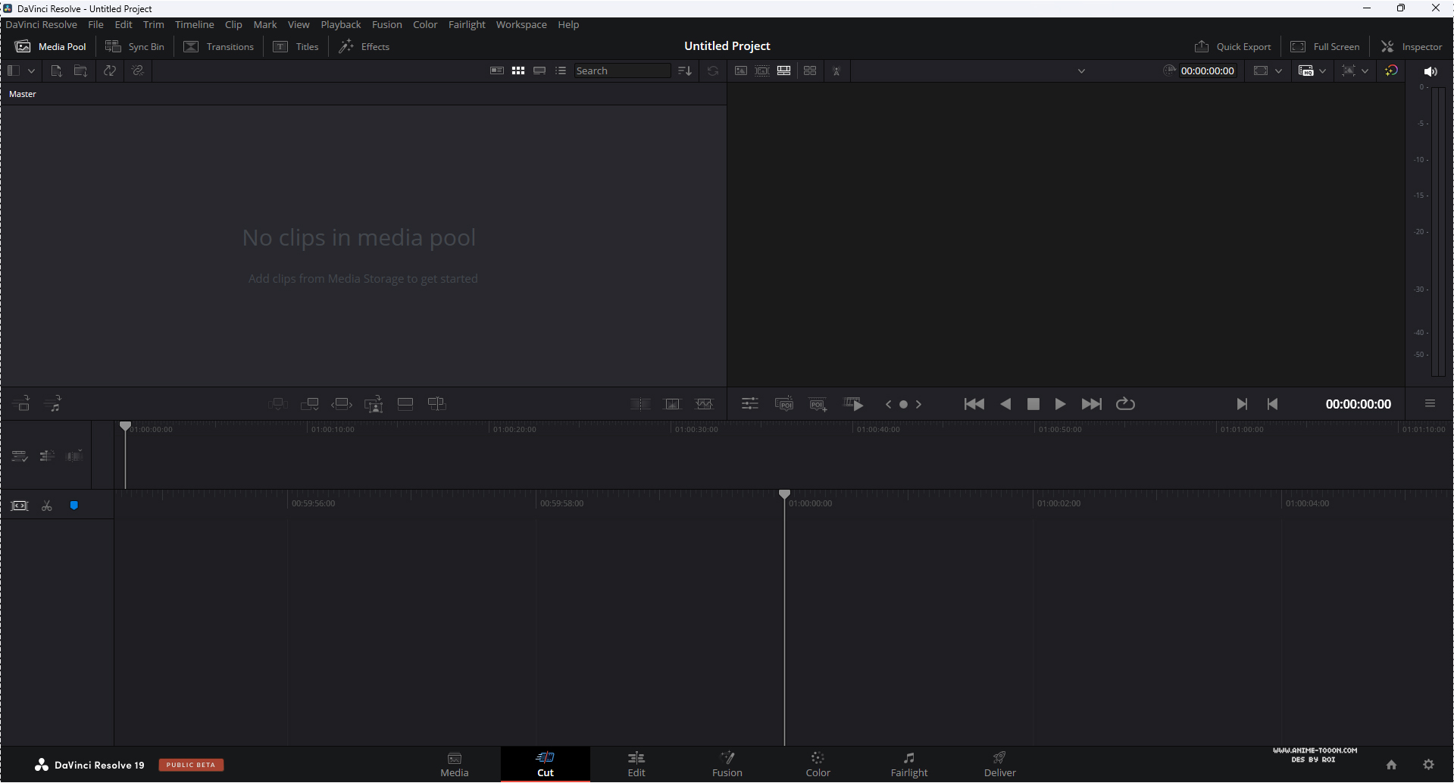Expand the timeline selector dropdown chevron

1081,70
